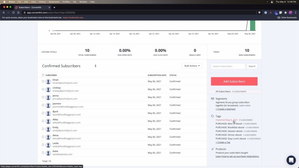Click Jenna's avatar icon
This screenshot has height=168, width=299.
48,97
